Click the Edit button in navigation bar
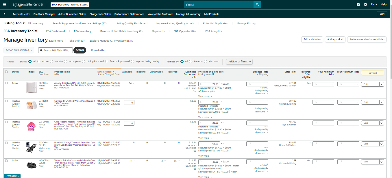Image resolution: width=392 pixels, height=178 pixels. 382,14
